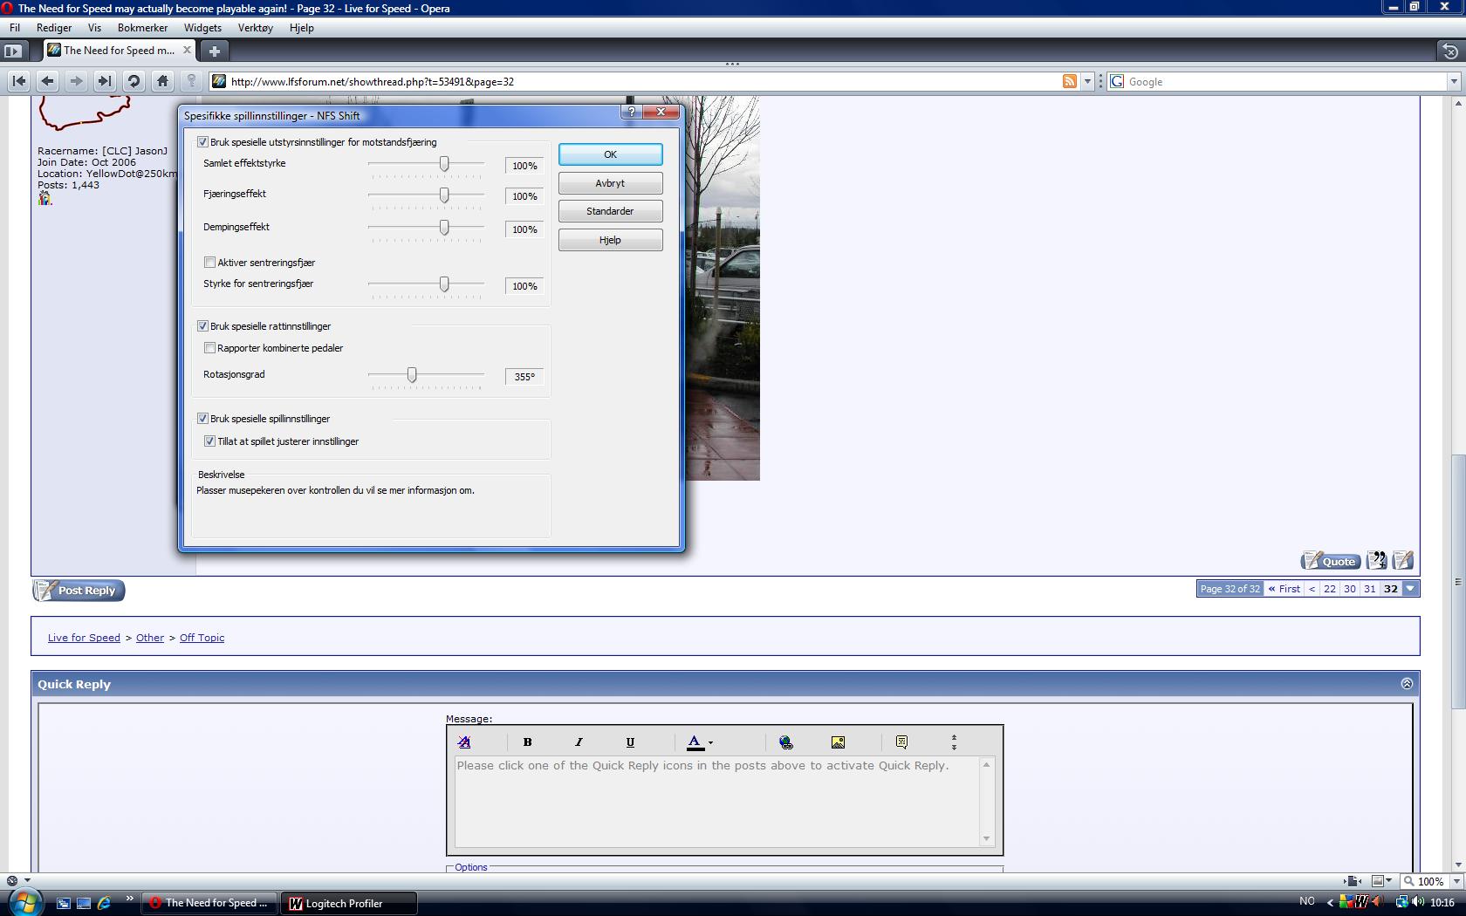Click the network icon in system tray
Screen dimensions: 1466x916
coord(1401,902)
